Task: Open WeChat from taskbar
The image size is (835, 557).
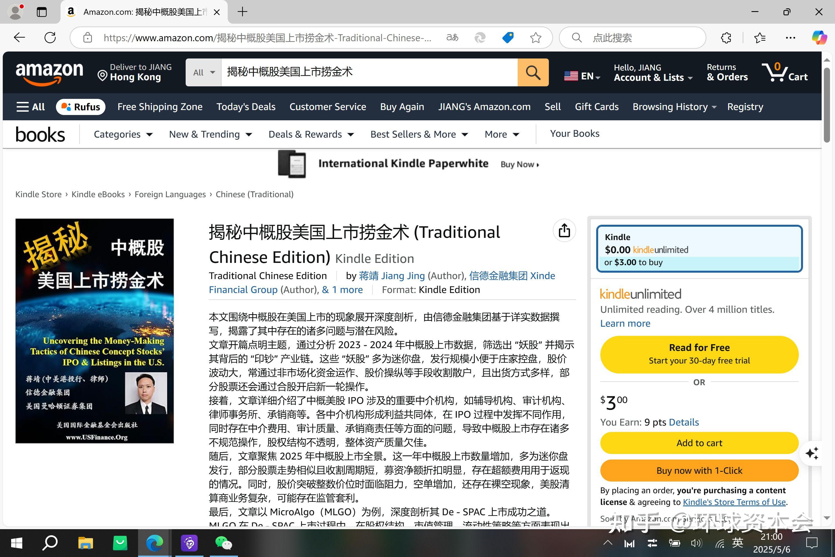Action: click(x=224, y=543)
